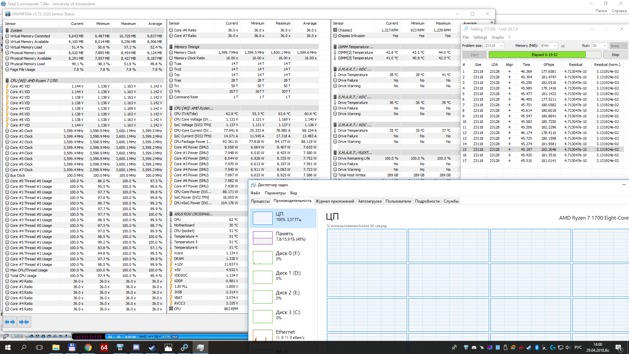The height and width of the screenshot is (354, 629).
Task: Toggle the A↔B repeat control
Action: click(x=143, y=337)
